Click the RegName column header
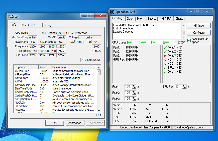218x141 pixels. click(x=26, y=67)
